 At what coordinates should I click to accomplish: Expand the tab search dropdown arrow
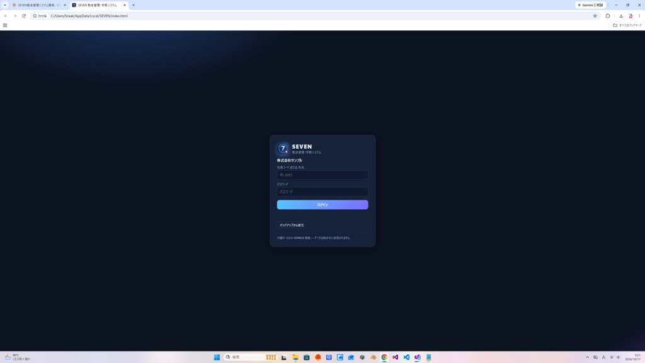[x=5, y=5]
